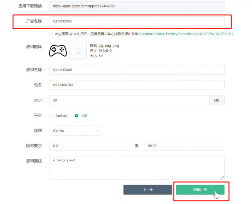Click the 平台 label
The width and height of the screenshot is (252, 204).
pos(38,115)
